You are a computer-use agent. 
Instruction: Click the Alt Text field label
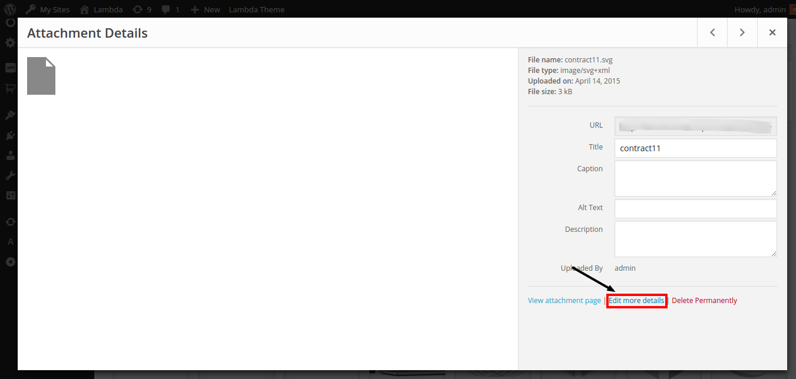[x=590, y=208]
